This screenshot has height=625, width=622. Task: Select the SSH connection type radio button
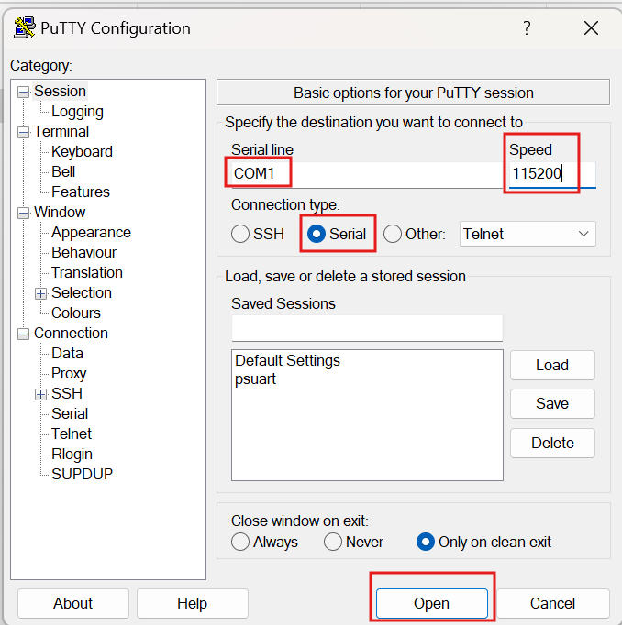240,234
